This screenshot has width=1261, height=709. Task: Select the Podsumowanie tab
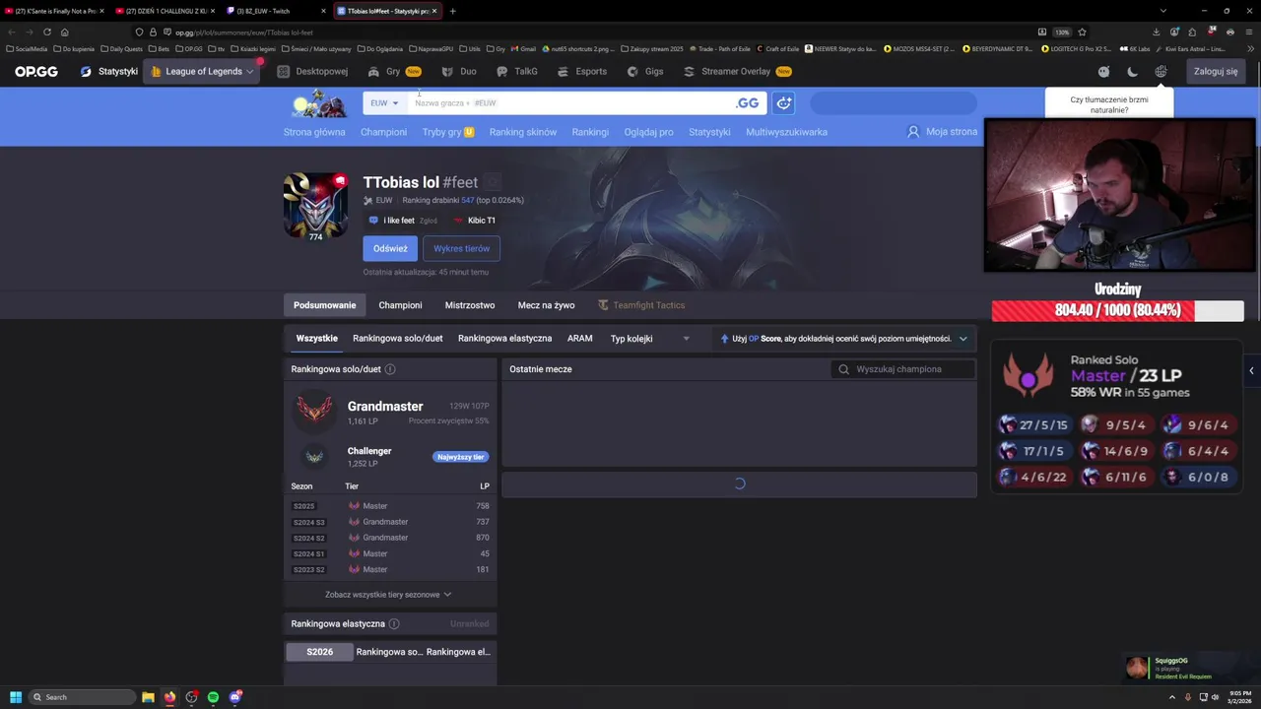click(x=324, y=305)
